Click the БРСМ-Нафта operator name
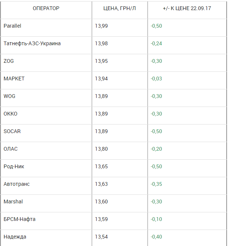228x246 pixels. 19,219
